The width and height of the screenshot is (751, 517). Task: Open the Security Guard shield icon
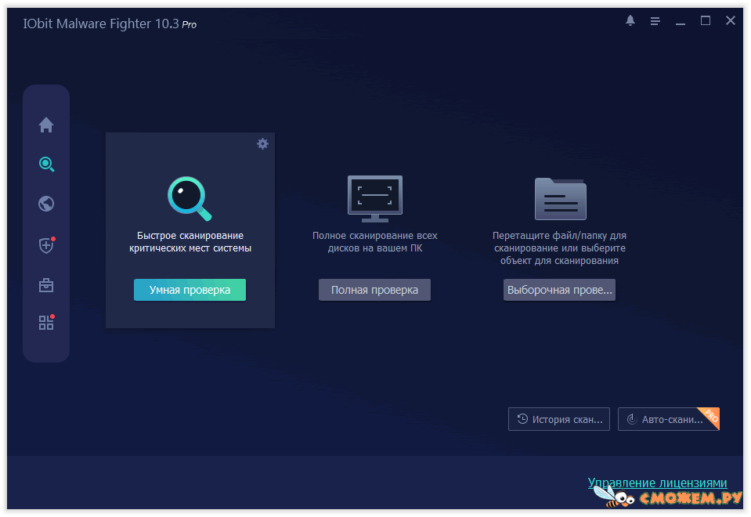click(46, 245)
